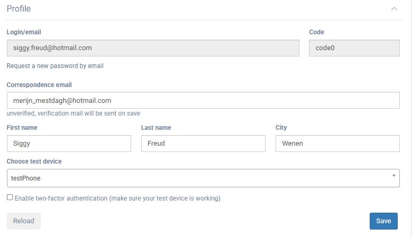The width and height of the screenshot is (412, 238).
Task: Click the 'City' field label
Action: click(281, 128)
